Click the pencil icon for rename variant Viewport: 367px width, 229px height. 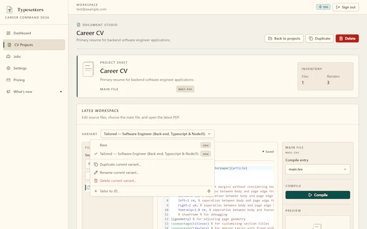(96, 173)
